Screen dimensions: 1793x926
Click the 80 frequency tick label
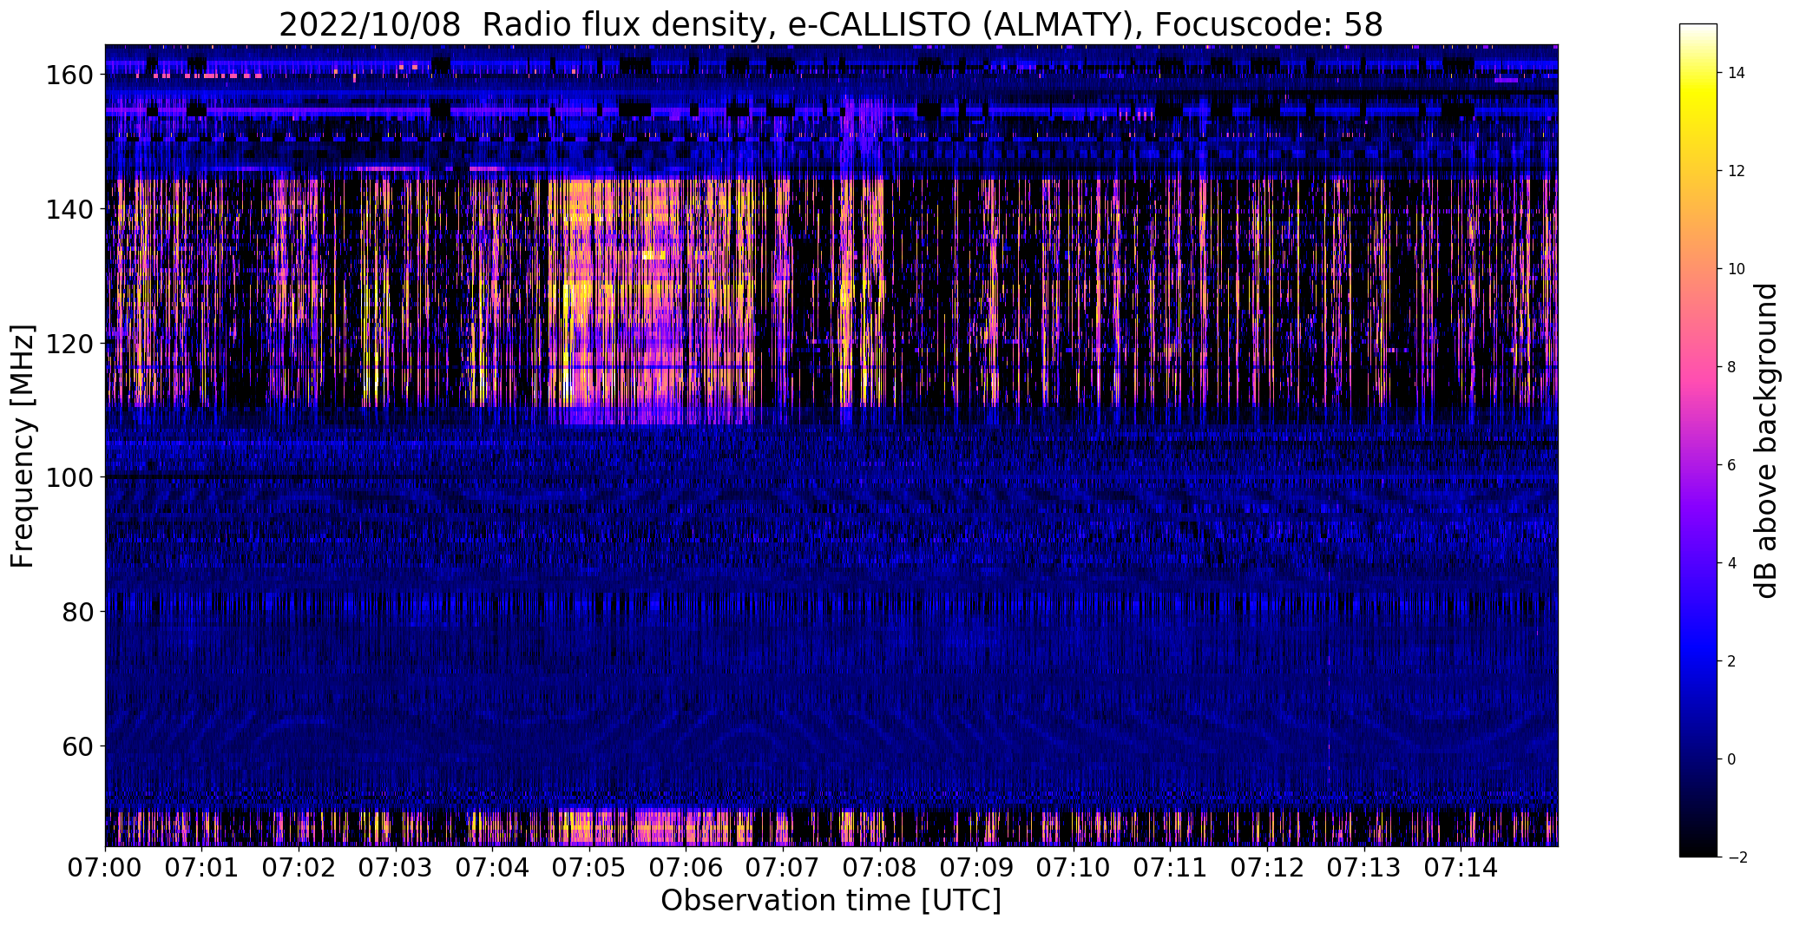[x=79, y=612]
